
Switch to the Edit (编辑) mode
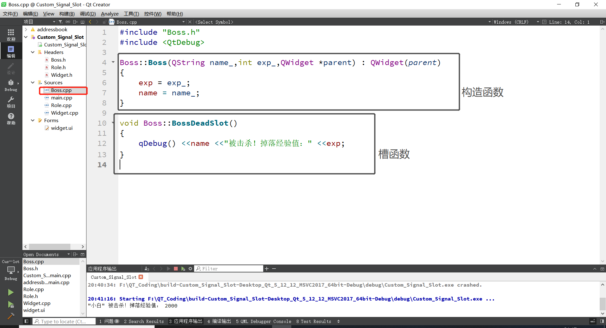coord(11,51)
